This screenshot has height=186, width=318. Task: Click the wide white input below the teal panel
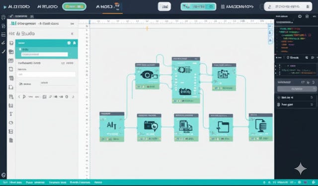tap(46, 74)
